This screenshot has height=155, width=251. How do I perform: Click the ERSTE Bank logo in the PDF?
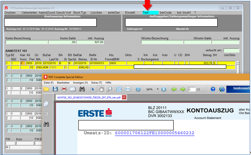[95, 113]
